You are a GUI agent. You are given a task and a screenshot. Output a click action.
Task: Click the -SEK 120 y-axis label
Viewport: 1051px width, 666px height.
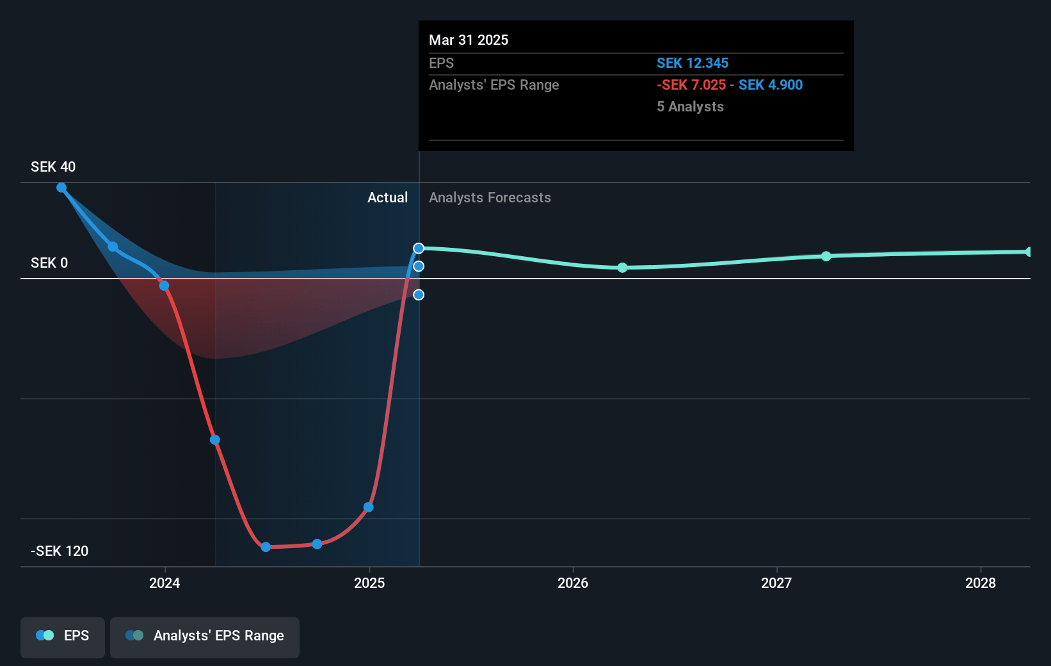tap(60, 551)
